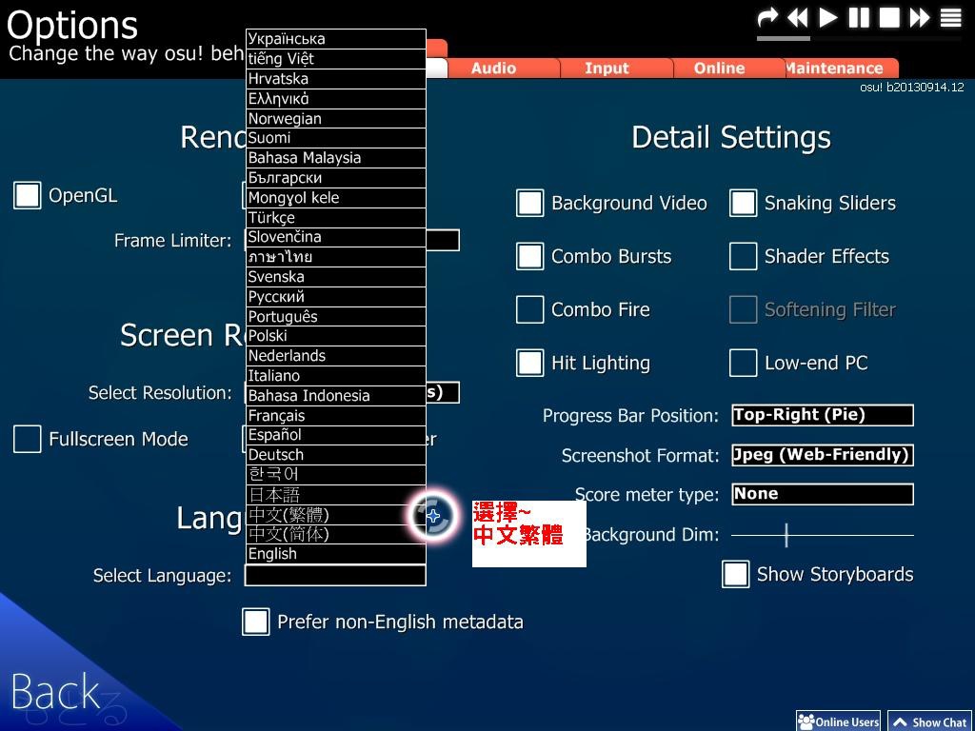
Task: Choose Українська language entry
Action: (336, 38)
